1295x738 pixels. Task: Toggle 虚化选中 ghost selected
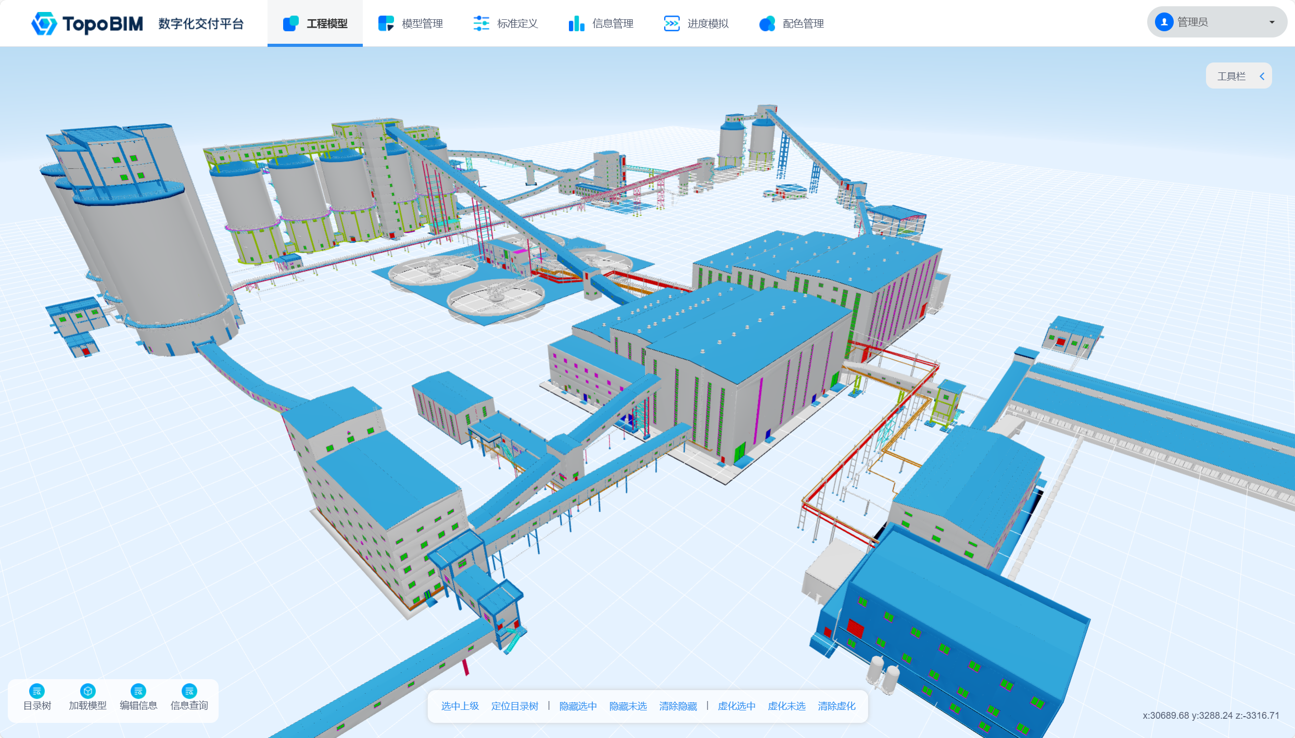click(736, 706)
